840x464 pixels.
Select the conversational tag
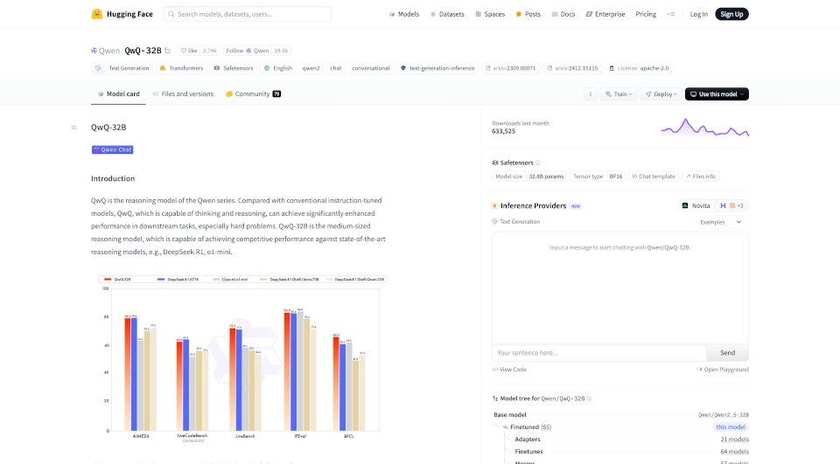(371, 68)
